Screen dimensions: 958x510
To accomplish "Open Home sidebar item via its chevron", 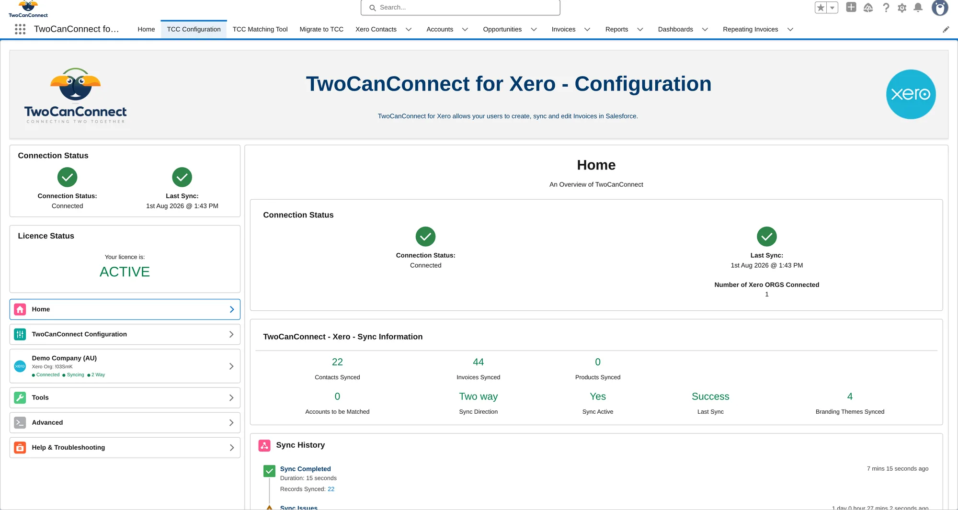I will coord(232,309).
